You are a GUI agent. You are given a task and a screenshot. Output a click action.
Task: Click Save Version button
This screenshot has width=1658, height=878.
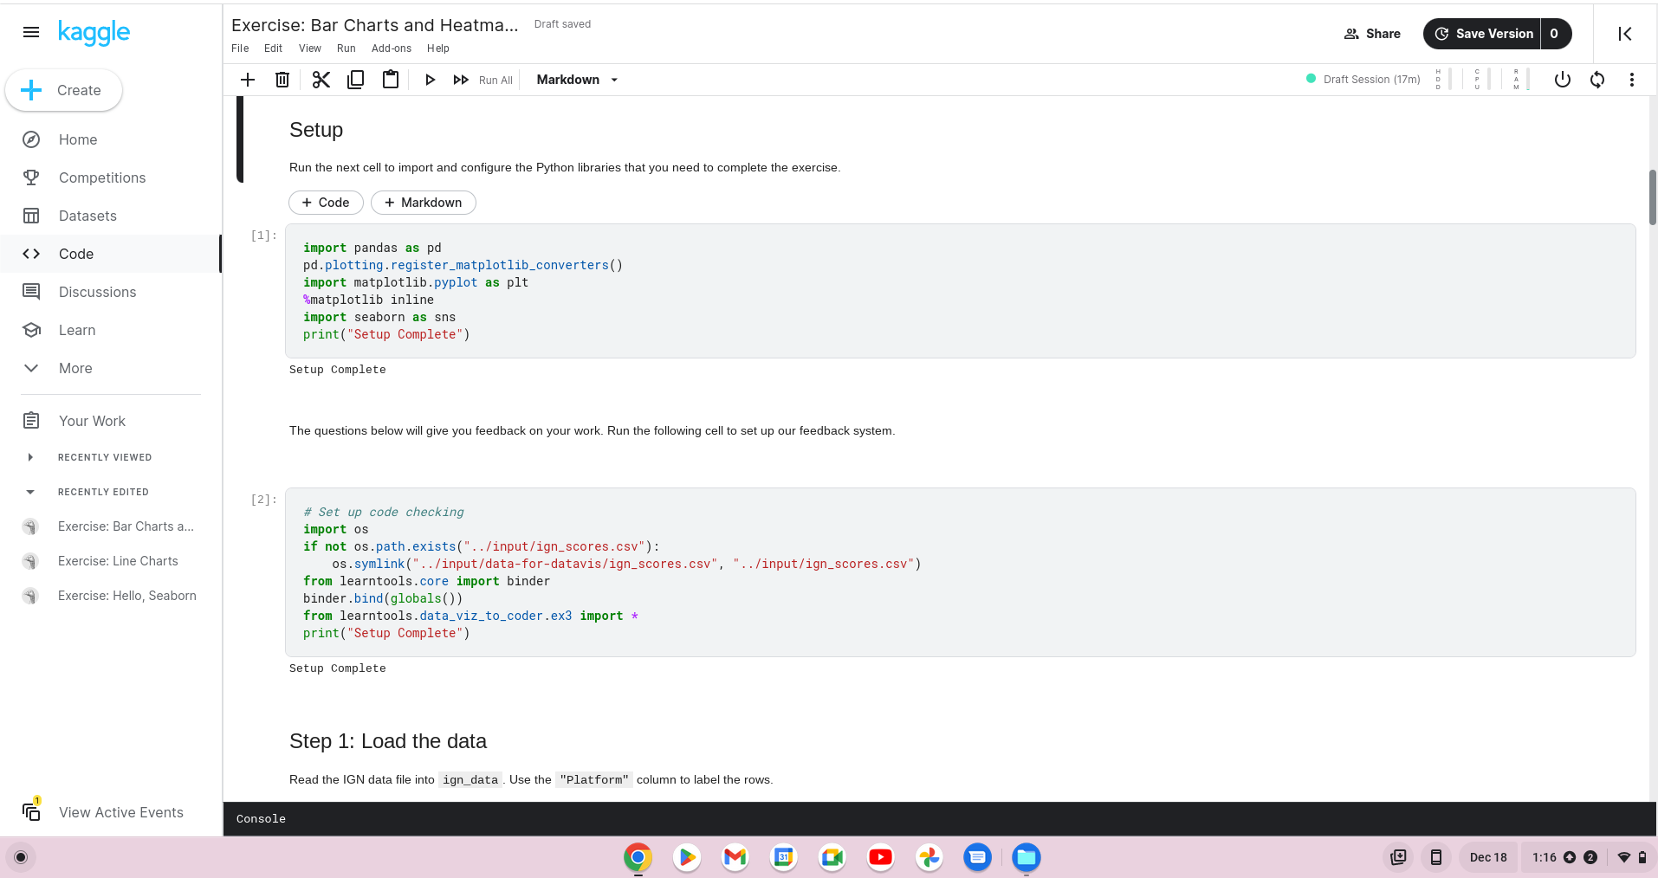click(x=1483, y=34)
